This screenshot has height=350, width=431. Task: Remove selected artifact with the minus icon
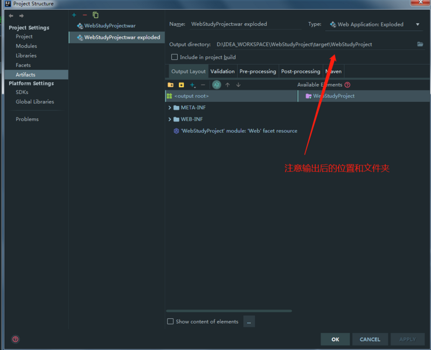tap(84, 15)
